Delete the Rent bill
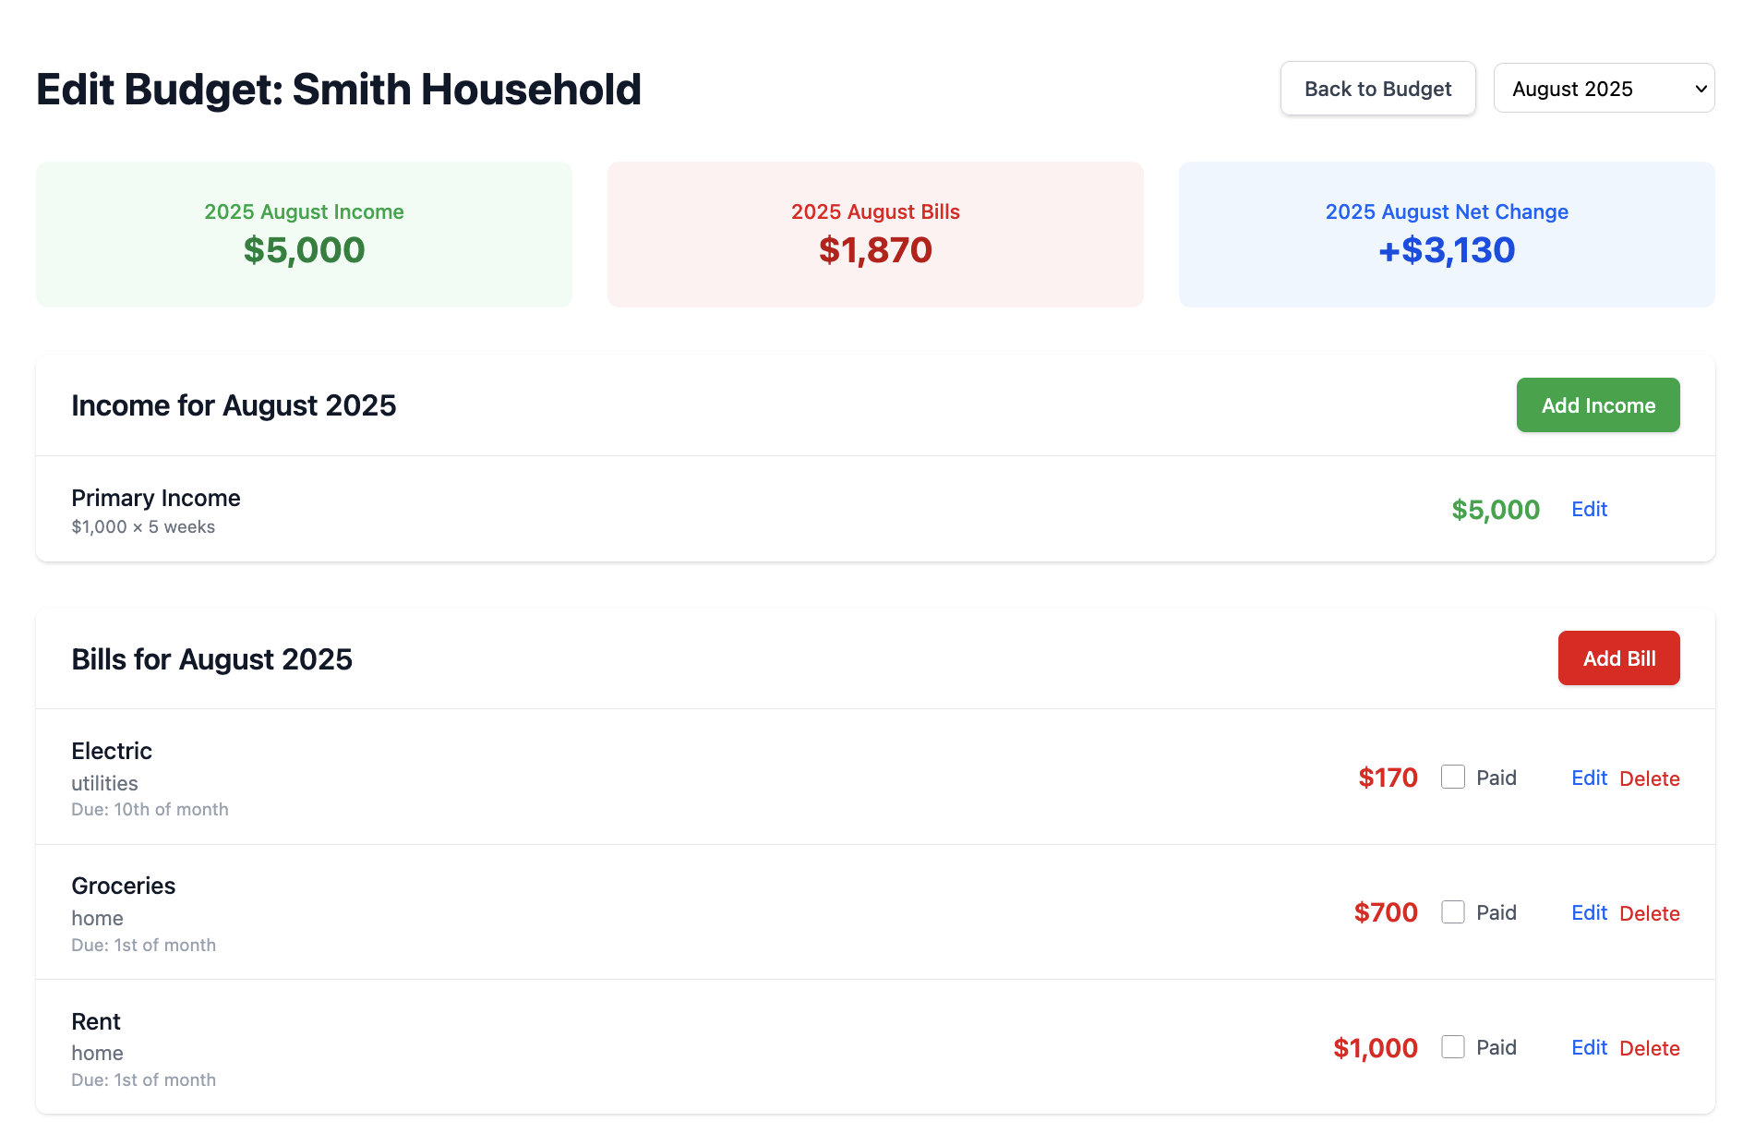The image size is (1755, 1146). pyautogui.click(x=1649, y=1047)
